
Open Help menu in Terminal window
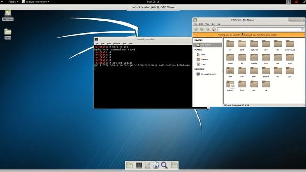click(x=131, y=43)
